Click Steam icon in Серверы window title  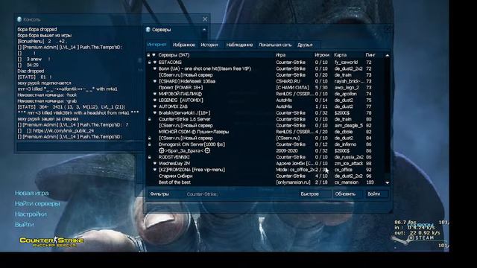(x=148, y=30)
